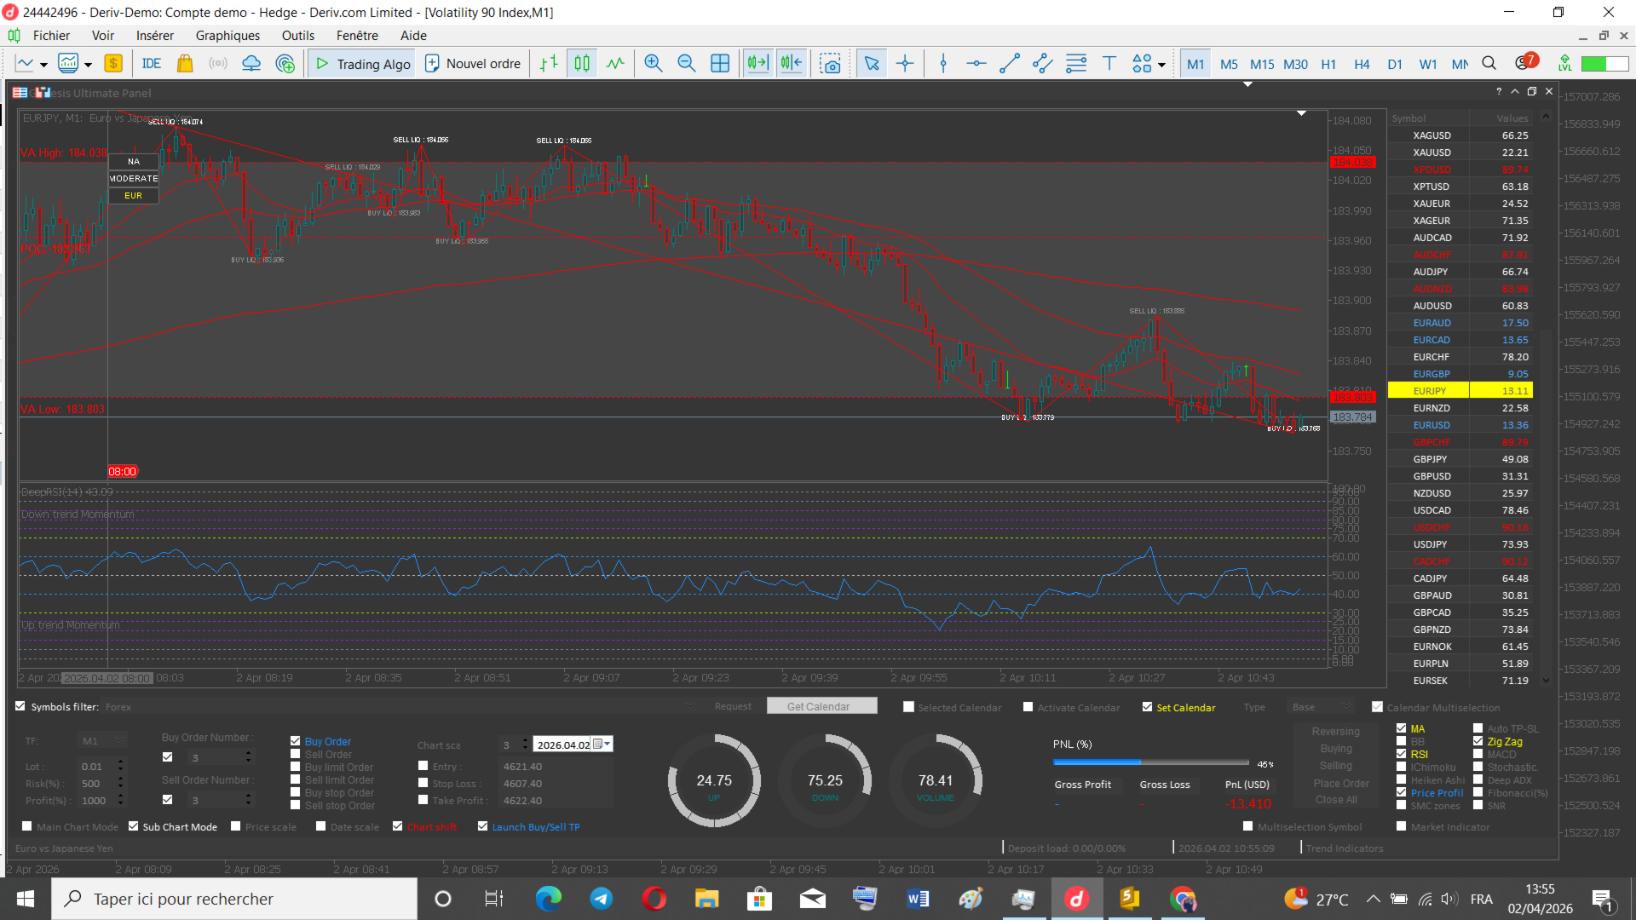Open the Graphiques menu

pos(228,36)
